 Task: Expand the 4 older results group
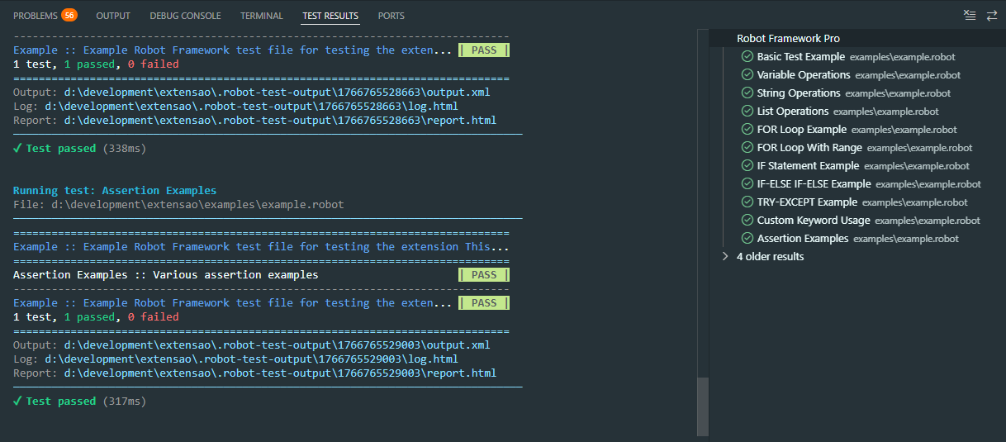pos(725,257)
